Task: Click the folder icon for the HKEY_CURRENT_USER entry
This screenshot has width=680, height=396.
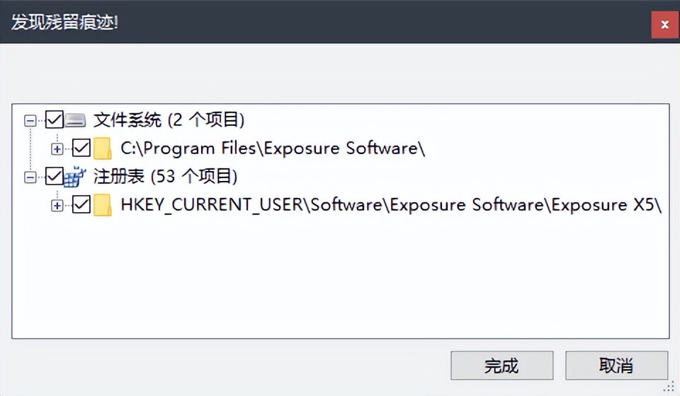Action: point(103,205)
